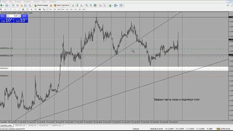Select the active M30 timeframe button
This screenshot has height=131, width=233.
(63, 9)
